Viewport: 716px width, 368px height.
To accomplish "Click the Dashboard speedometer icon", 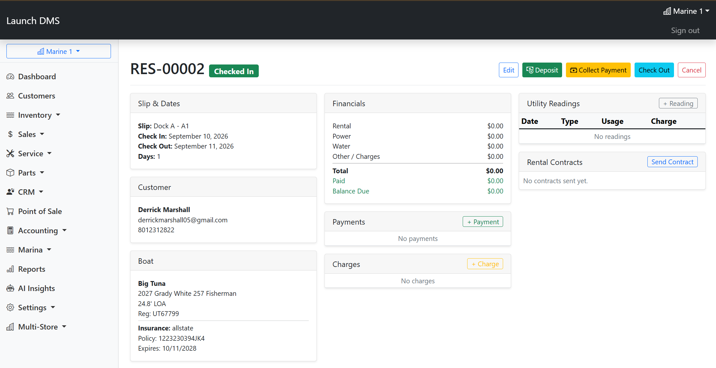I will pos(10,77).
